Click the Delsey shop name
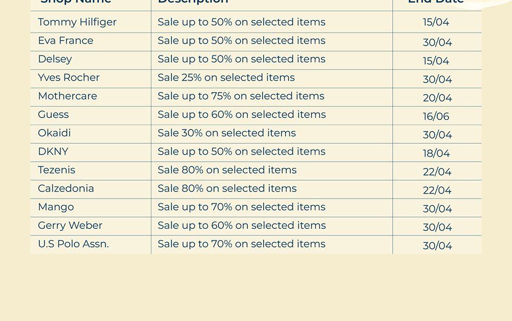 pos(55,59)
